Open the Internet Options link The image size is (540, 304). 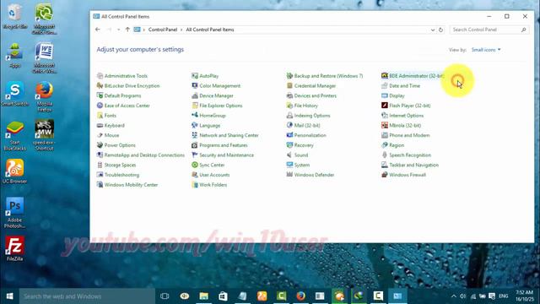[x=407, y=116]
